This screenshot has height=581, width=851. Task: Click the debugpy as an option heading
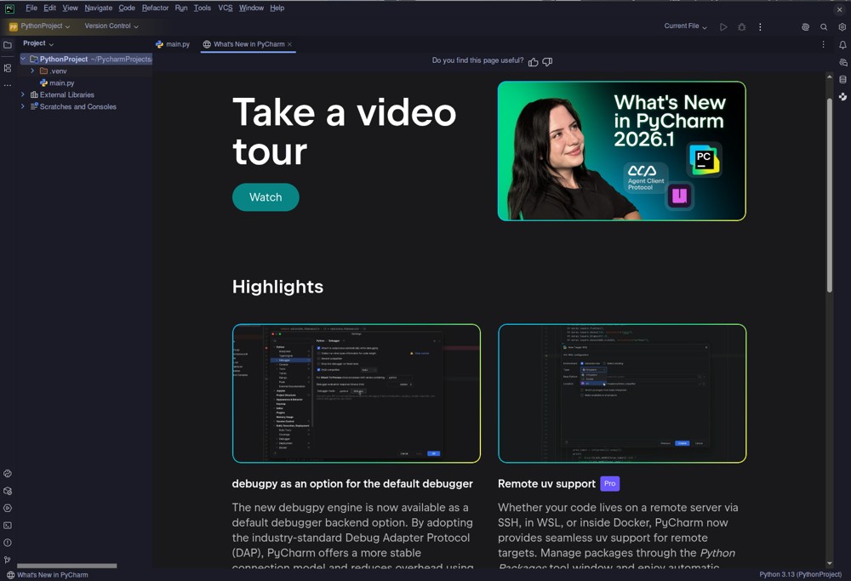coord(352,484)
